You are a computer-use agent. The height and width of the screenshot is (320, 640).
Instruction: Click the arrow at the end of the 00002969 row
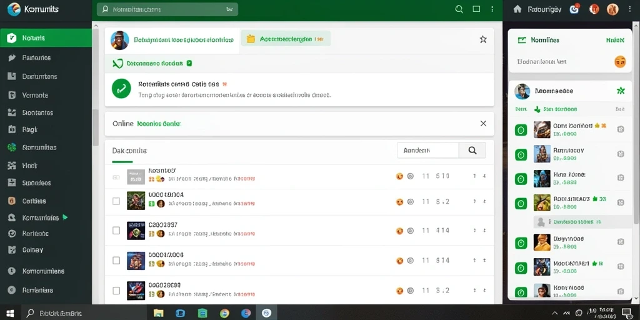click(484, 291)
